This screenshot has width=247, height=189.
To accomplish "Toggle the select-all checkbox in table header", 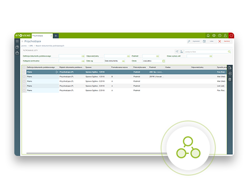I will point(24,67).
